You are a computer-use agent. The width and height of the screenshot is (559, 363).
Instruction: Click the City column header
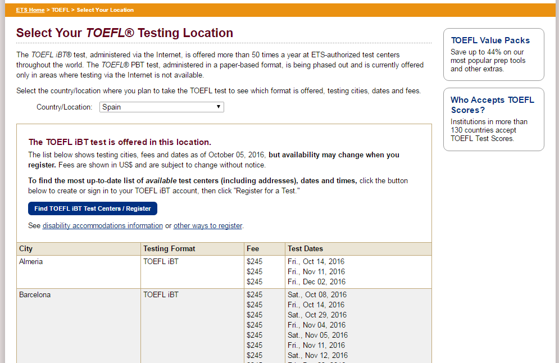(26, 248)
